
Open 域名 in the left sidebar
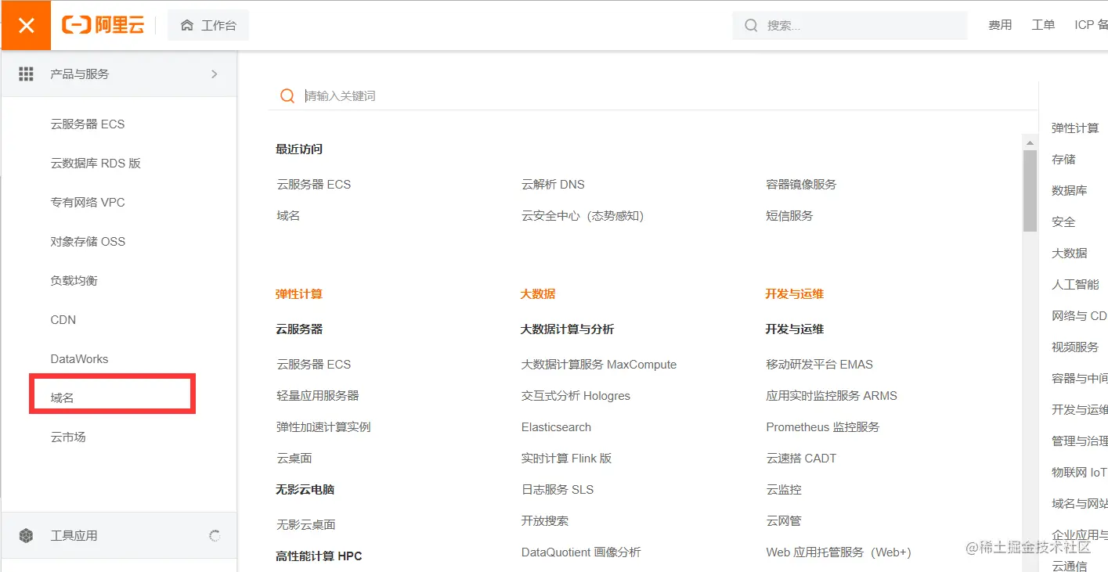tap(62, 398)
